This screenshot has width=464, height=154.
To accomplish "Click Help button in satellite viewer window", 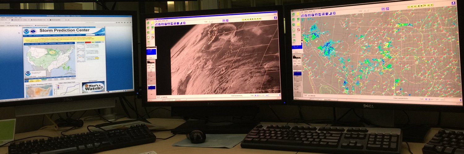I will click(x=275, y=14).
